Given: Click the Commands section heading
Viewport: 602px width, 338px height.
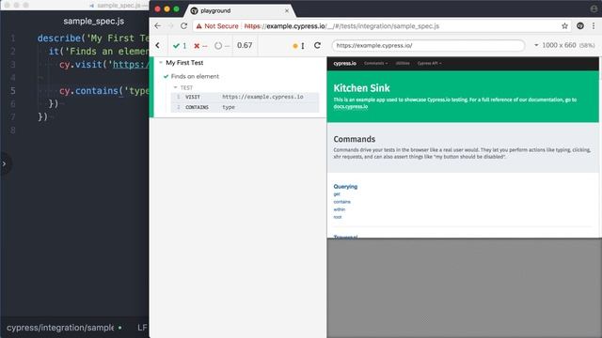Looking at the screenshot, I should tap(355, 139).
